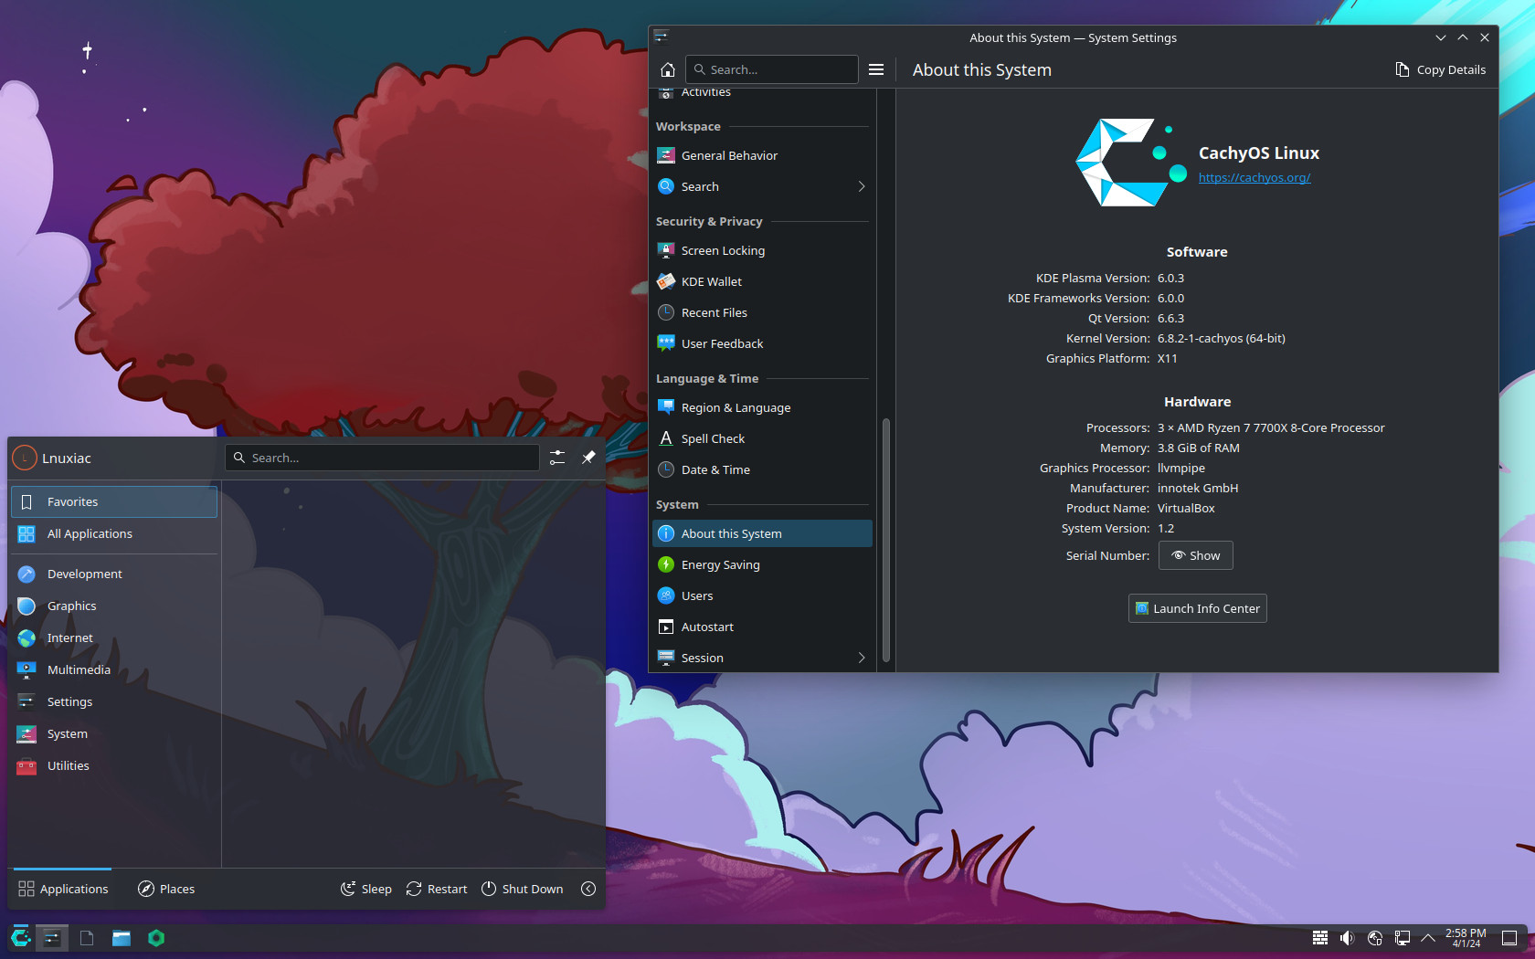Open Users settings
Viewport: 1535px width, 959px height.
click(762, 595)
